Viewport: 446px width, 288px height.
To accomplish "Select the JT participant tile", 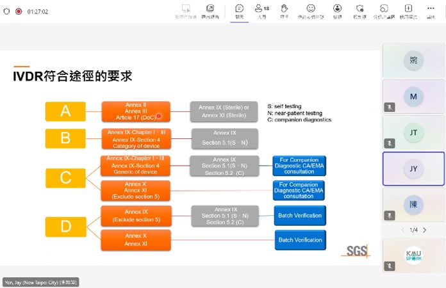I will [x=413, y=132].
